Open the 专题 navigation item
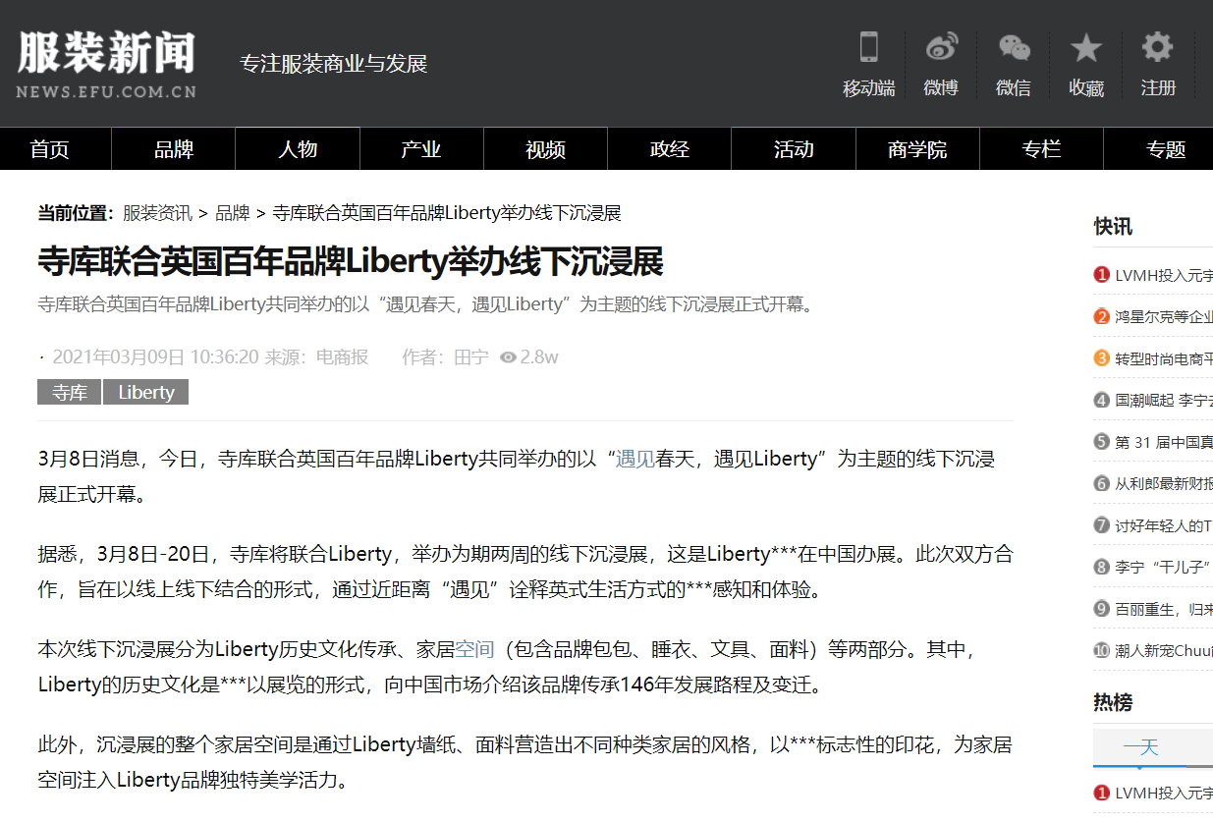 [1165, 149]
